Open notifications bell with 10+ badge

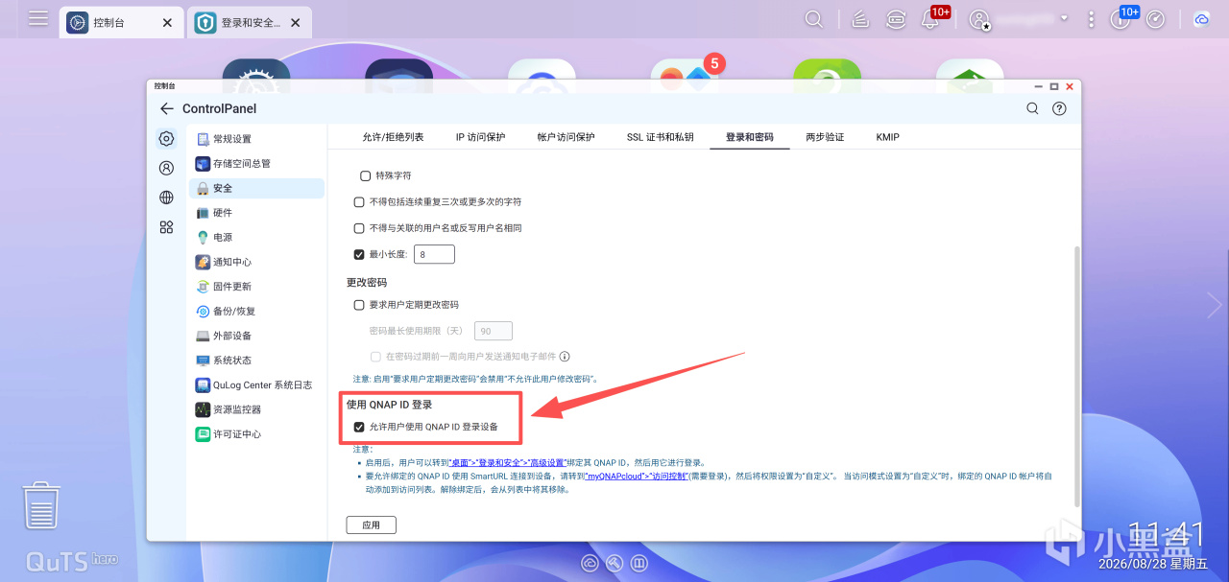pyautogui.click(x=931, y=19)
